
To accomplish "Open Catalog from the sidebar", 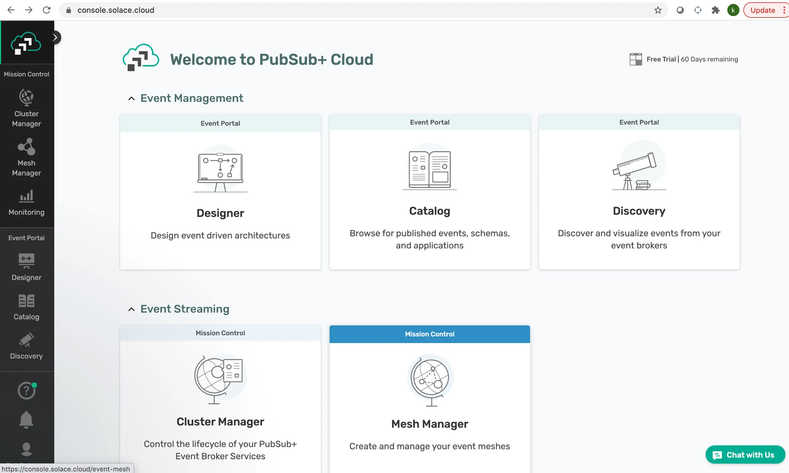I will (26, 307).
